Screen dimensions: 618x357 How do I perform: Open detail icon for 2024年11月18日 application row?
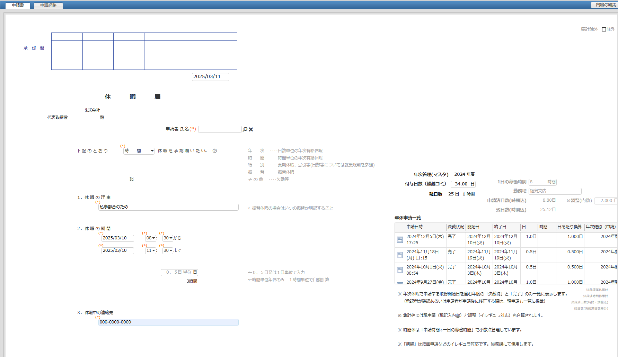400,255
